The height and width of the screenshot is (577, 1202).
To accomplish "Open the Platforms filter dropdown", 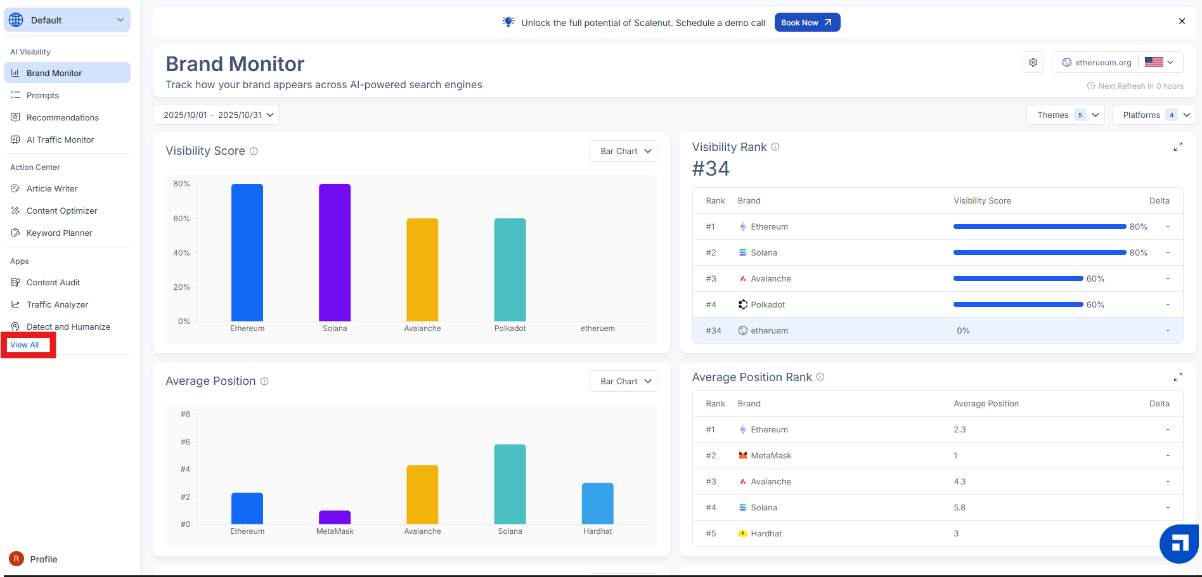I will click(x=1154, y=115).
